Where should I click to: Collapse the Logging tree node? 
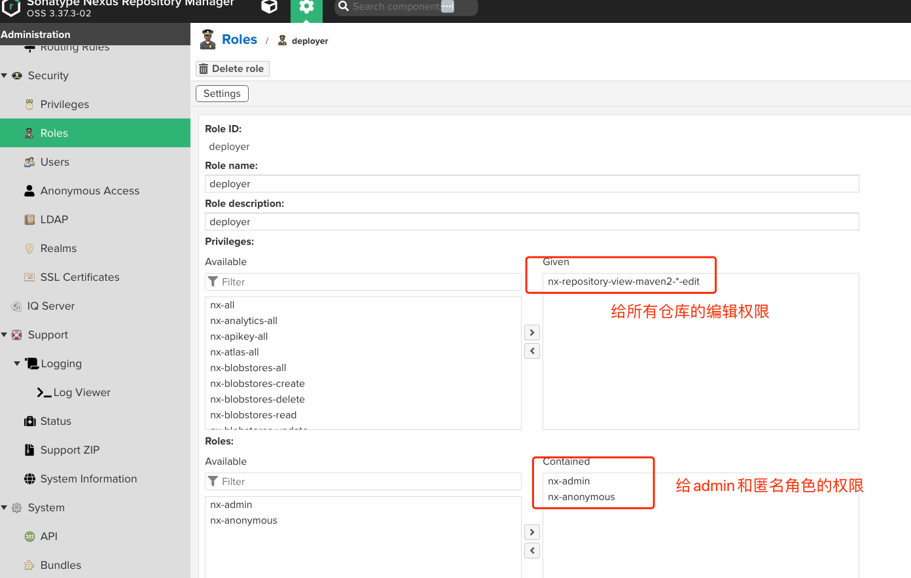(17, 364)
